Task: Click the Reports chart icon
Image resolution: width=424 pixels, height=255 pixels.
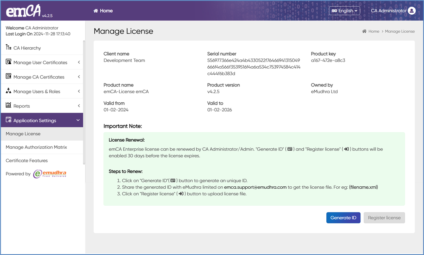Action: pyautogui.click(x=8, y=105)
